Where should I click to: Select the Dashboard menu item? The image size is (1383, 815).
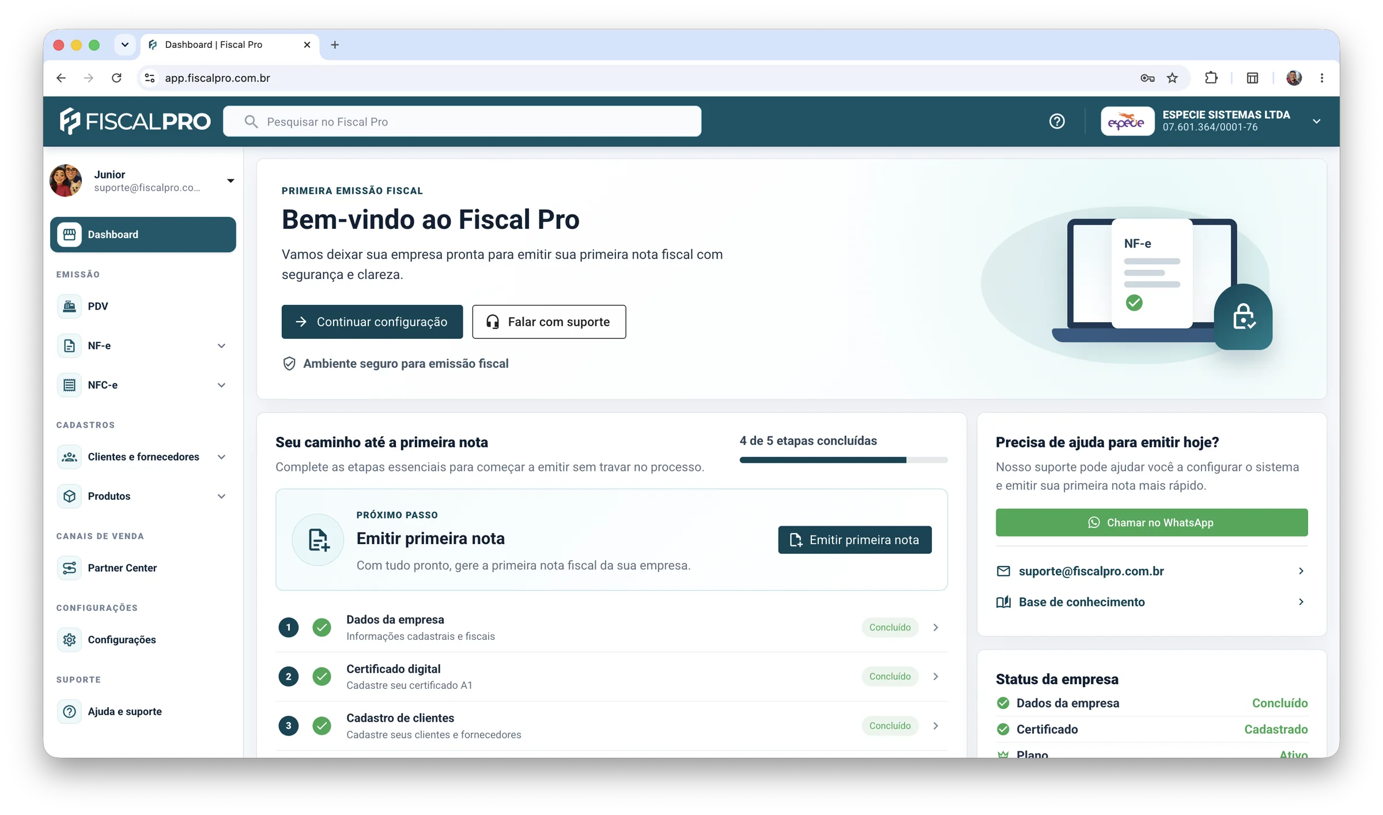pyautogui.click(x=143, y=235)
